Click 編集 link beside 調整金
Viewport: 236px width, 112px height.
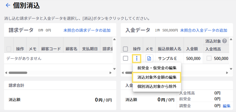point(227,106)
